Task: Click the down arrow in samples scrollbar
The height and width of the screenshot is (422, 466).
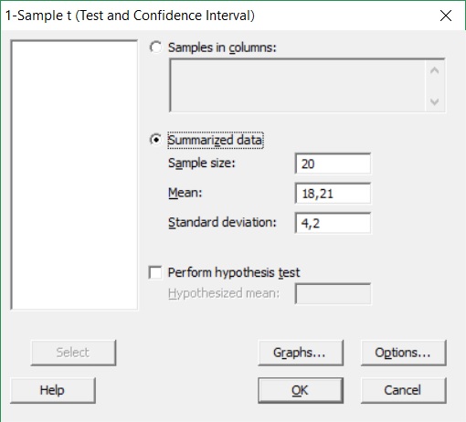Action: tap(435, 101)
